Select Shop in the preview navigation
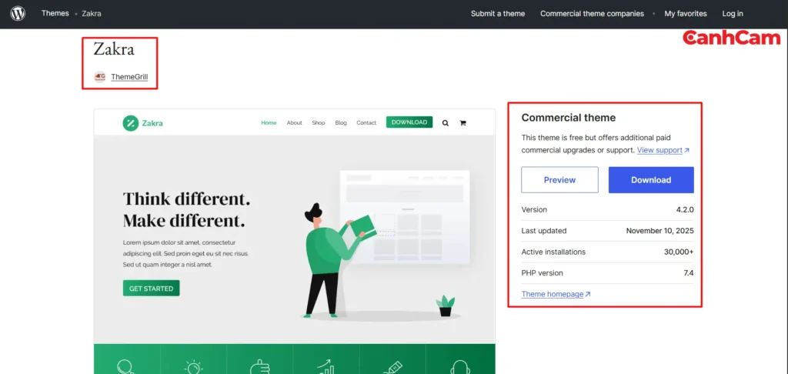The height and width of the screenshot is (374, 788). tap(319, 122)
